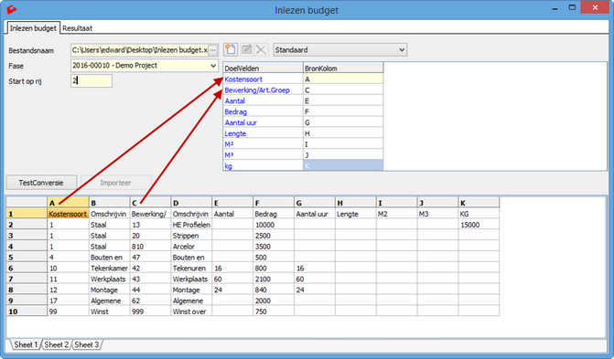Focus the Start op rij field
The width and height of the screenshot is (614, 359).
[92, 81]
